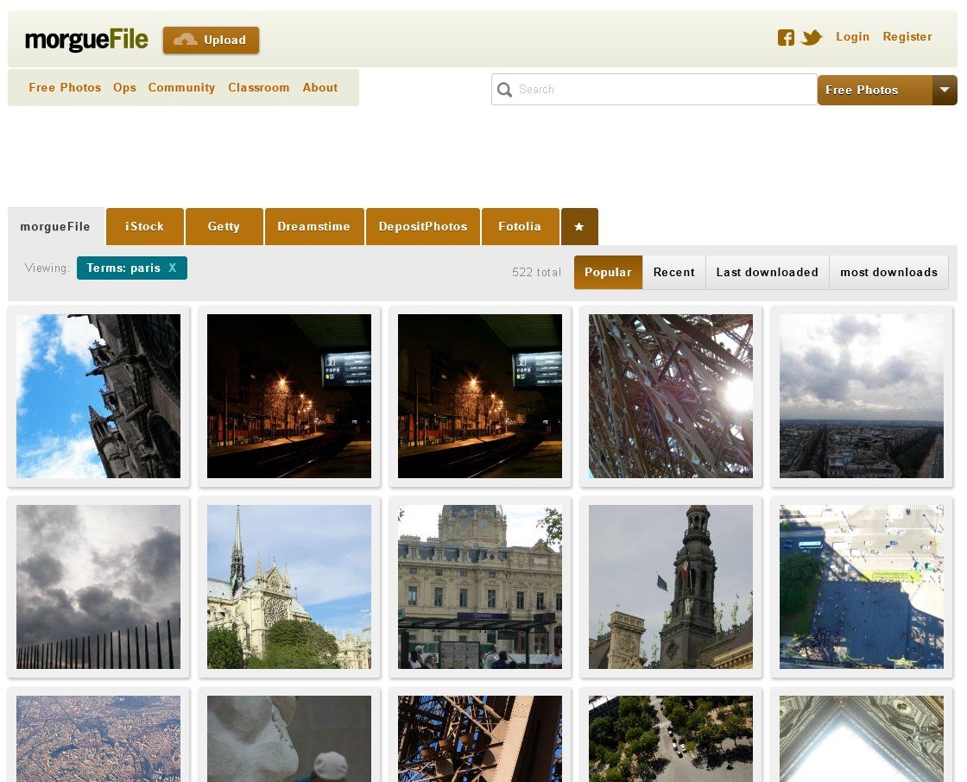Click the Upload cloud icon
The width and height of the screenshot is (967, 782).
186,40
